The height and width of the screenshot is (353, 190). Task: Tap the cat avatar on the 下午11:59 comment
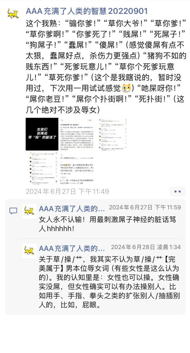point(29,211)
